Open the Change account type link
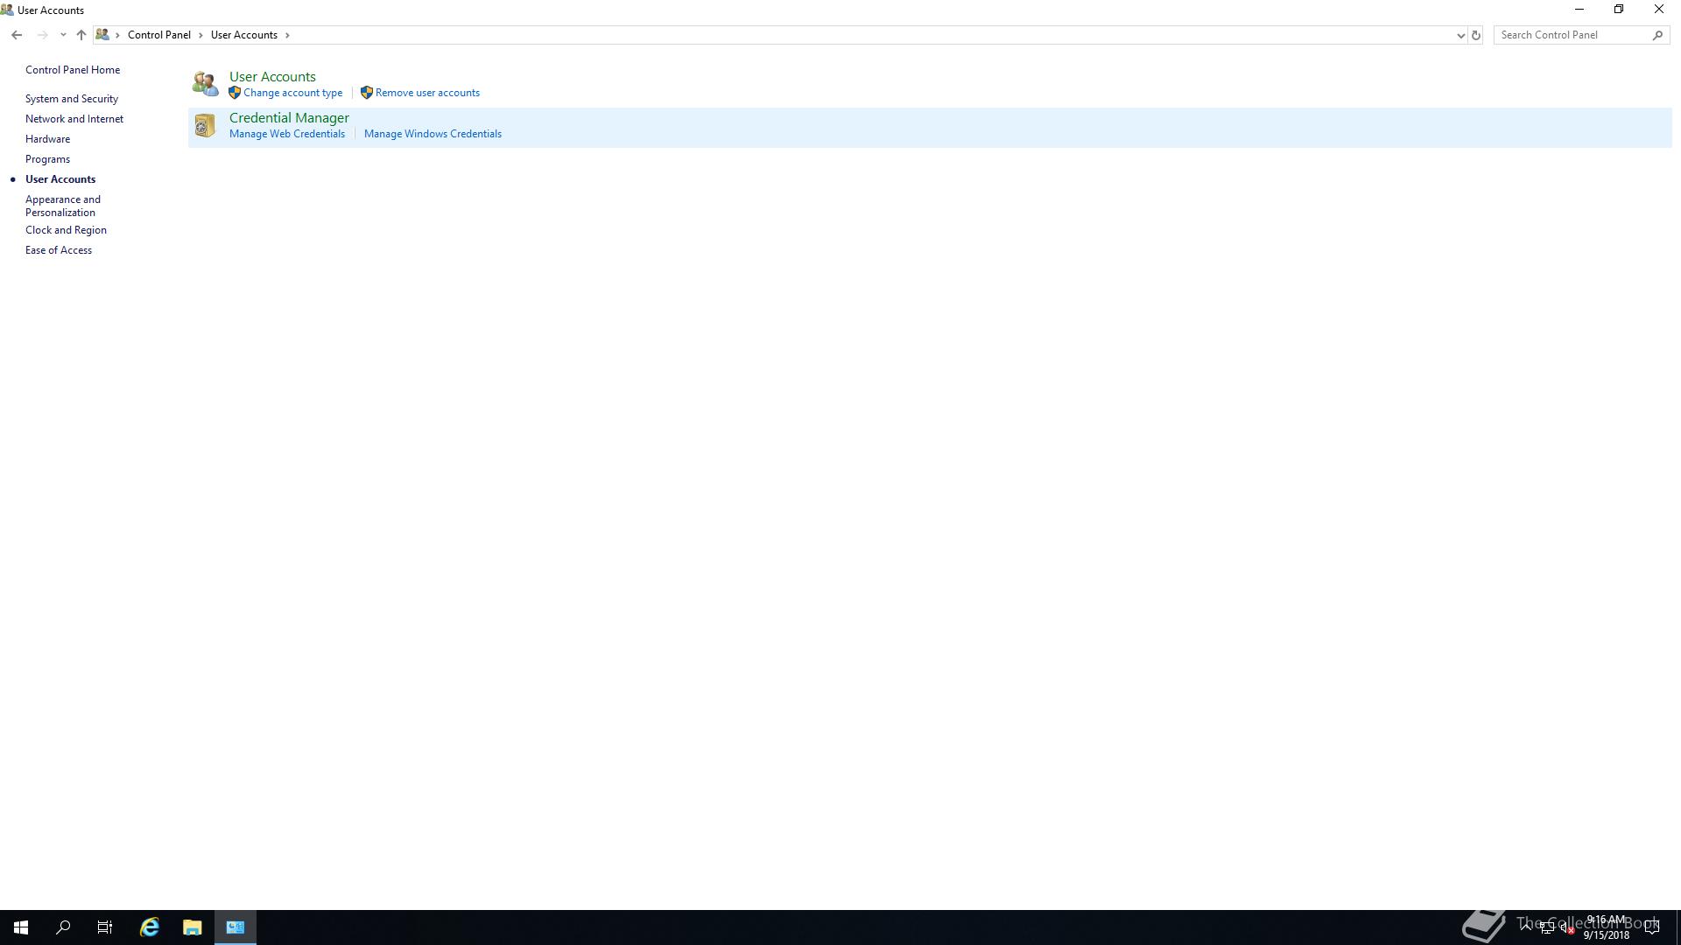Viewport: 1681px width, 945px height. [292, 93]
